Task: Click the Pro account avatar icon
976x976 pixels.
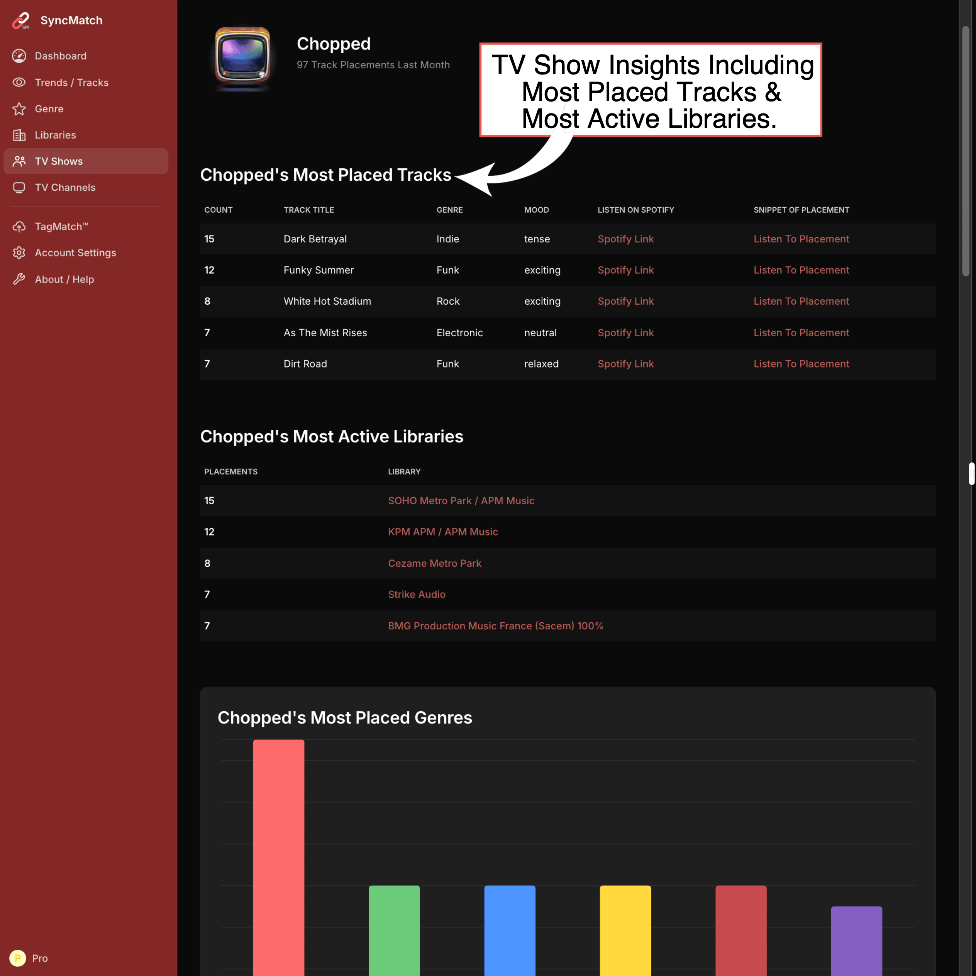Action: point(18,958)
